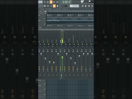Mute the rightmost visible mixer track
132x99 pixels.
(91, 44)
